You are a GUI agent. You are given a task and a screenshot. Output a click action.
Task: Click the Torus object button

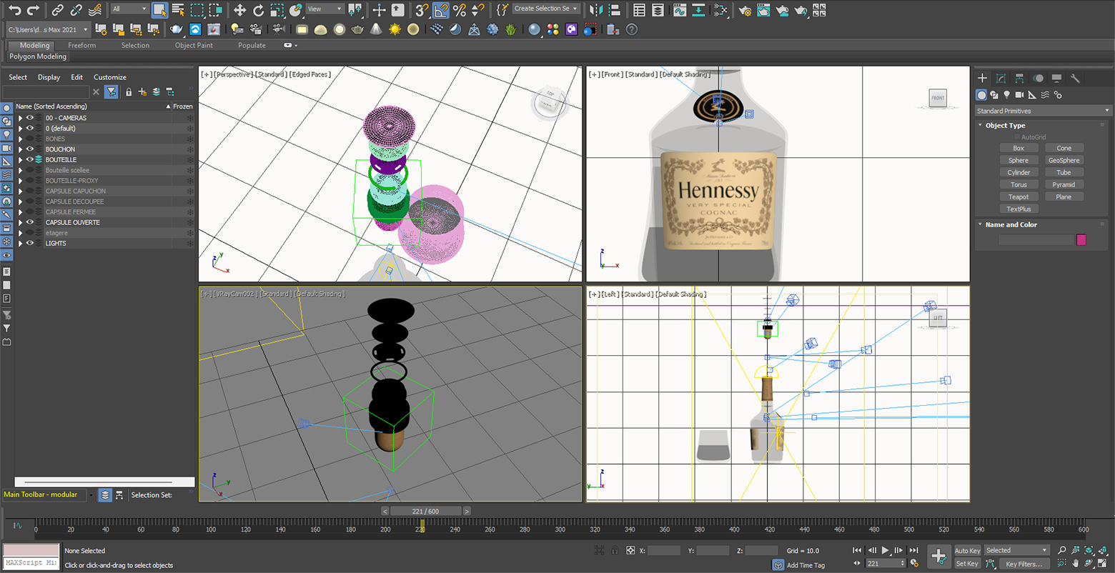click(1019, 184)
